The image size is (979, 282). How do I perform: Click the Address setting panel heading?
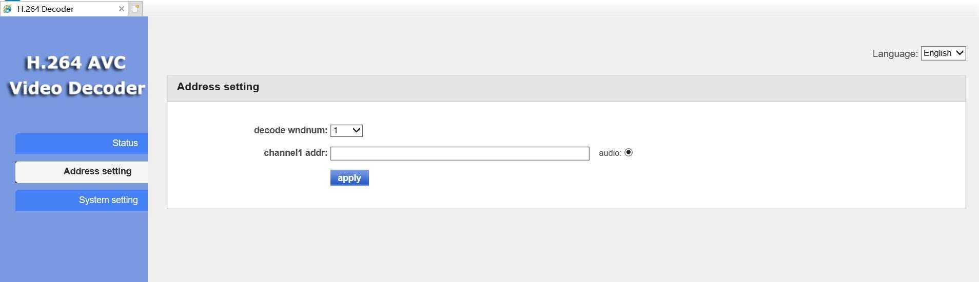coord(218,87)
